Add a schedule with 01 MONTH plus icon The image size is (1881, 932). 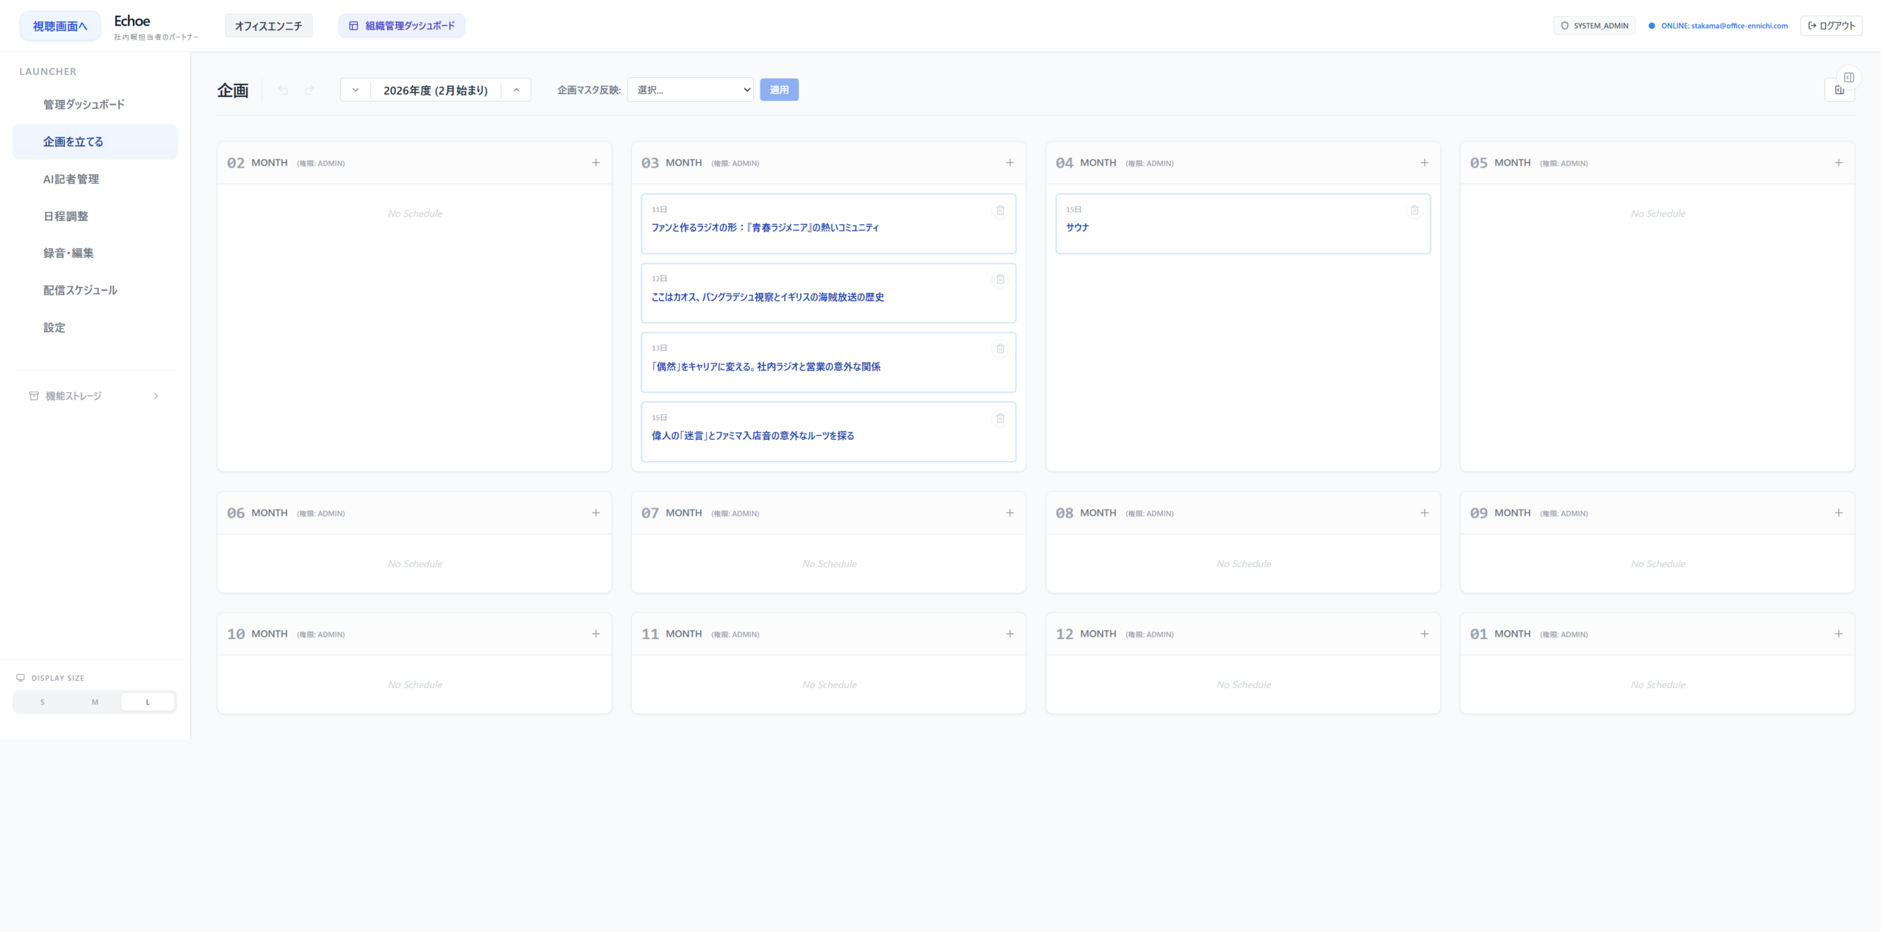1838,634
